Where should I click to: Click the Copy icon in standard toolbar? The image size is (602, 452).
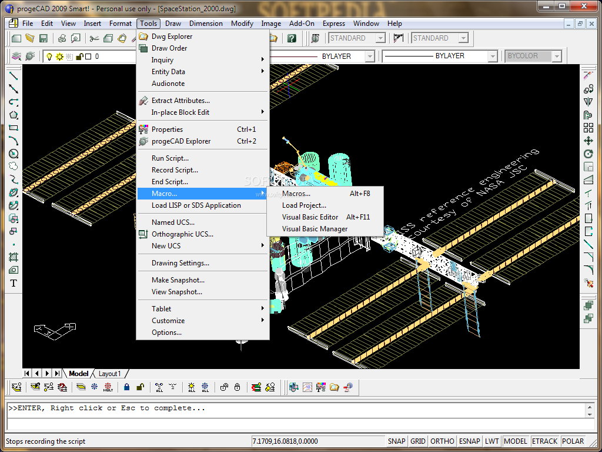[x=108, y=38]
